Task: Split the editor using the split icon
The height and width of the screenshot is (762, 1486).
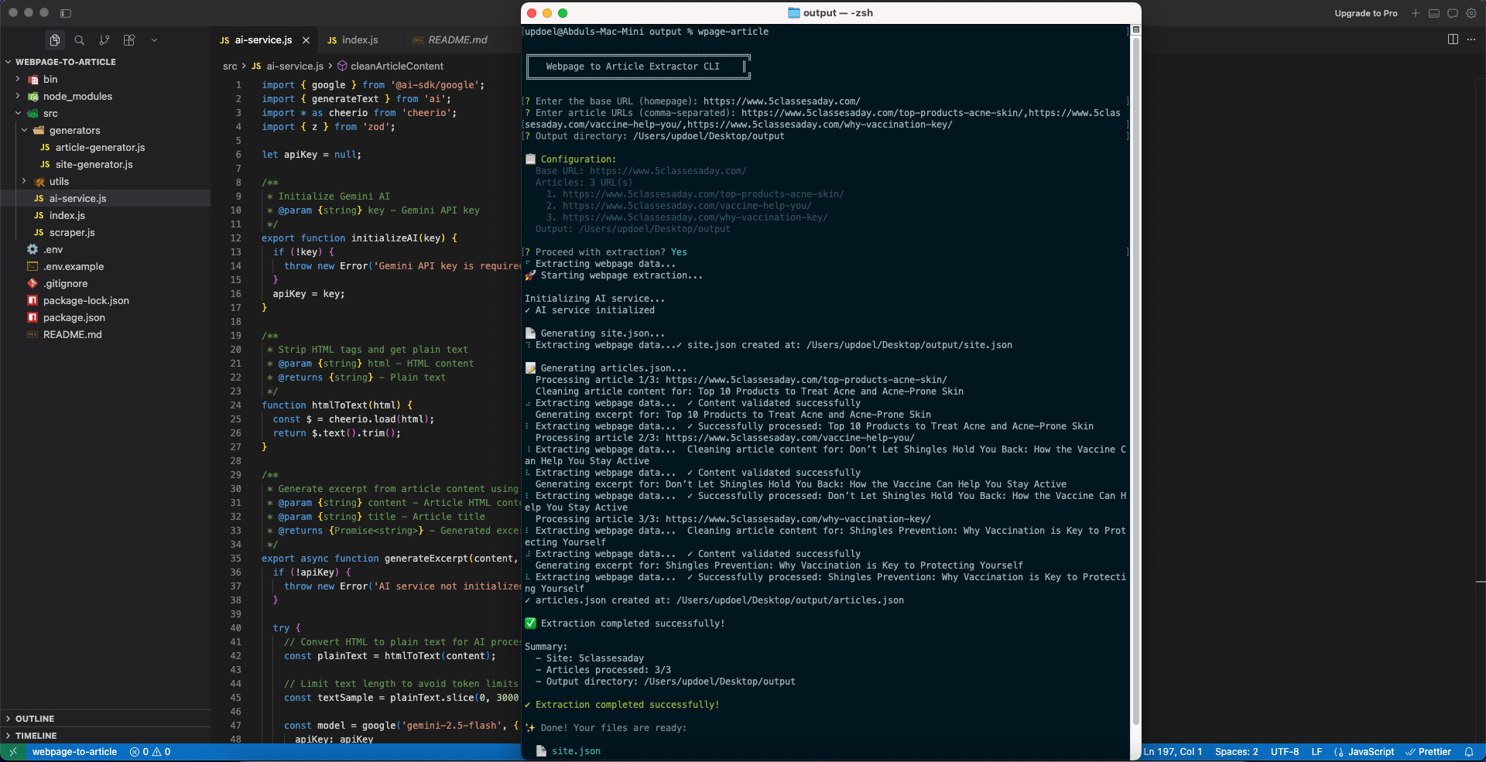Action: pyautogui.click(x=1453, y=39)
